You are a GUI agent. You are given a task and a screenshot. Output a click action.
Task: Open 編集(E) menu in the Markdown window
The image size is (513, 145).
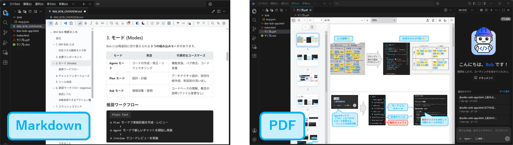pyautogui.click(x=27, y=4)
